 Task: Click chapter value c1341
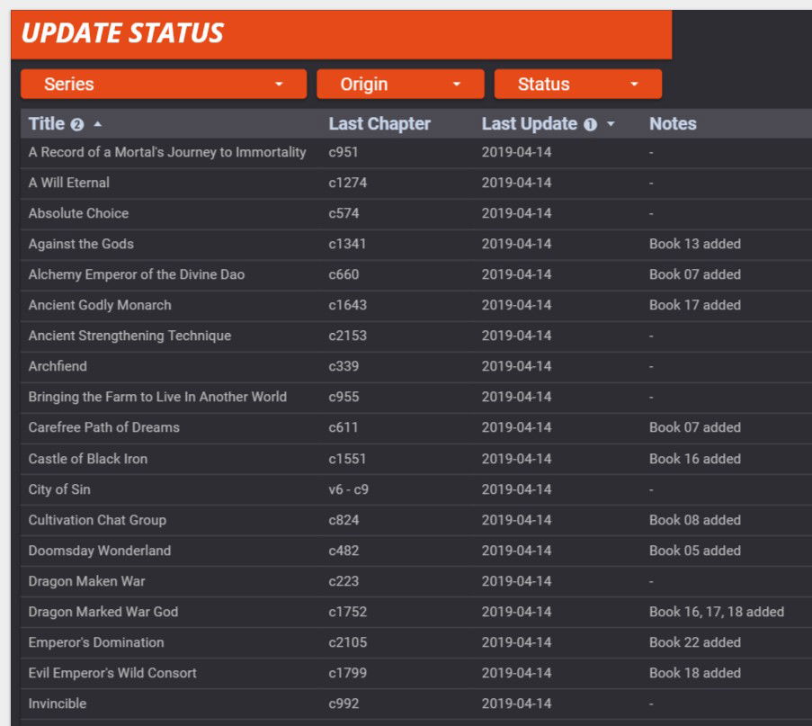(x=347, y=244)
